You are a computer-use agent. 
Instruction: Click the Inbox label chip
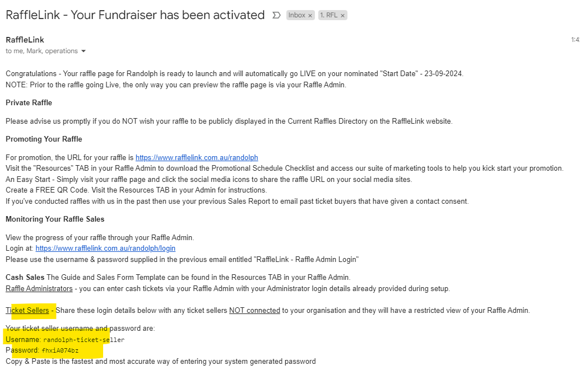[x=296, y=16]
